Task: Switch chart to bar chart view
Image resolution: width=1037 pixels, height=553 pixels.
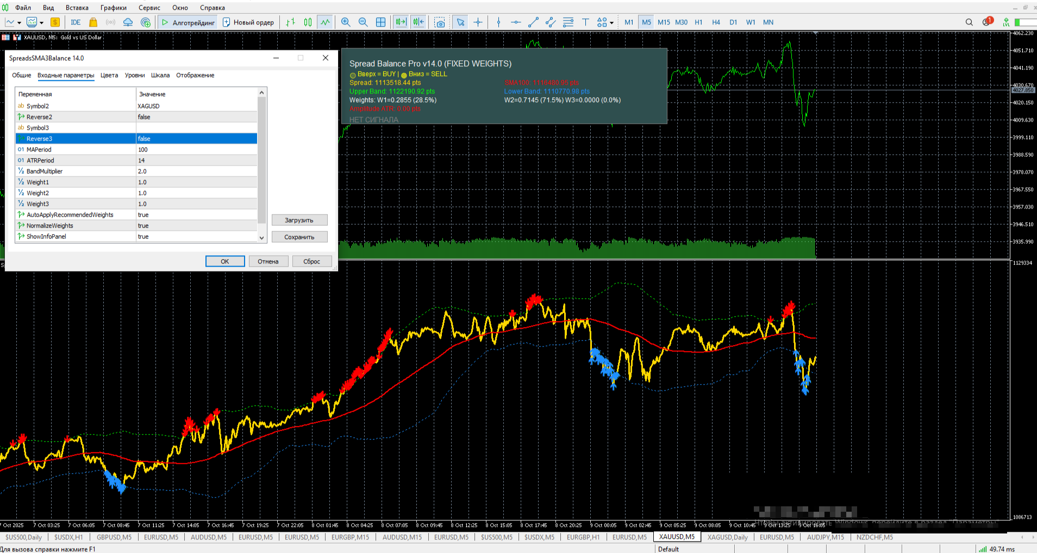Action: coord(291,22)
